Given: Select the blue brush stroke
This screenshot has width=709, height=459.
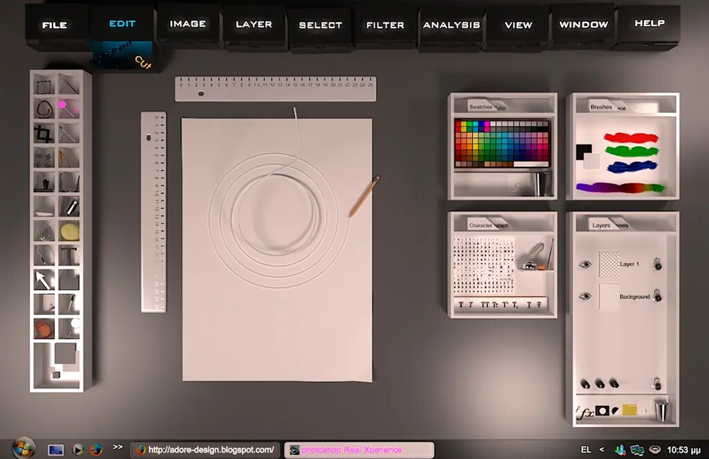Looking at the screenshot, I should (632, 166).
